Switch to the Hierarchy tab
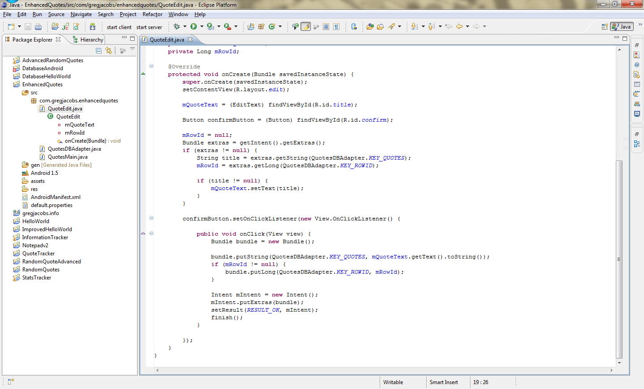The image size is (644, 389). click(x=88, y=40)
